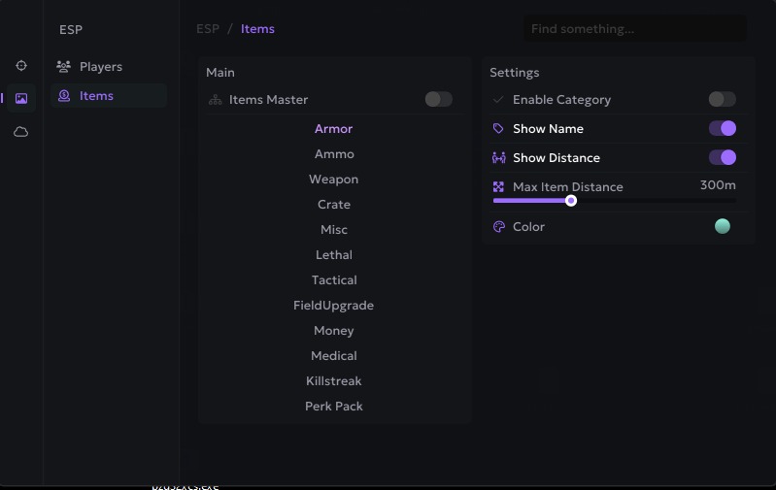Click the tag icon beside Show Name

pos(498,128)
